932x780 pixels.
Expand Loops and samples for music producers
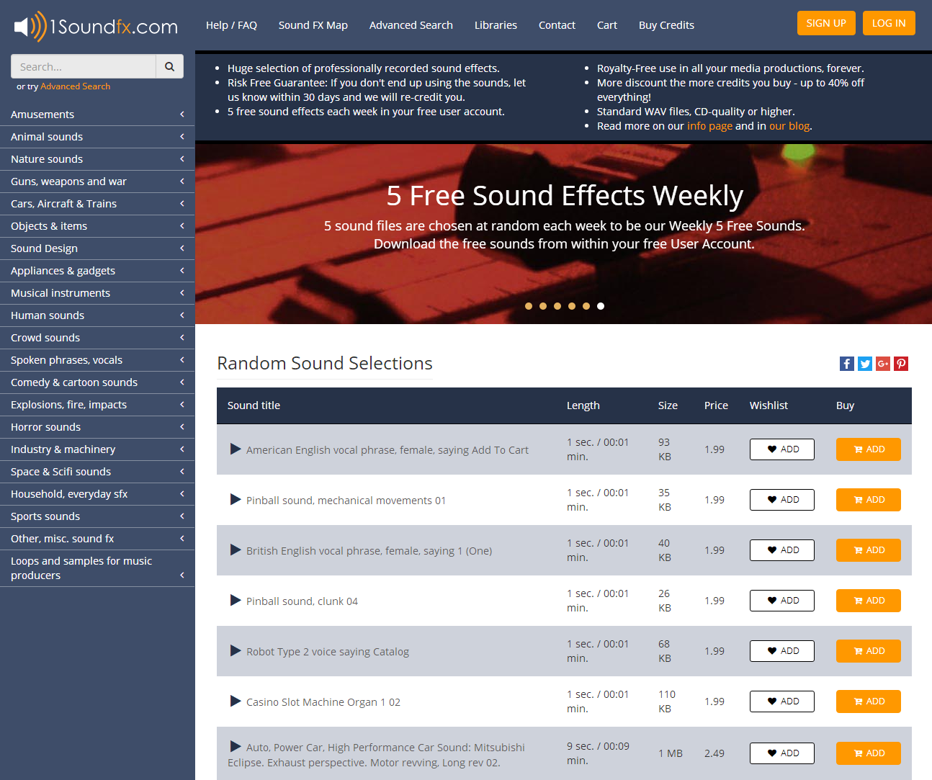tap(97, 568)
